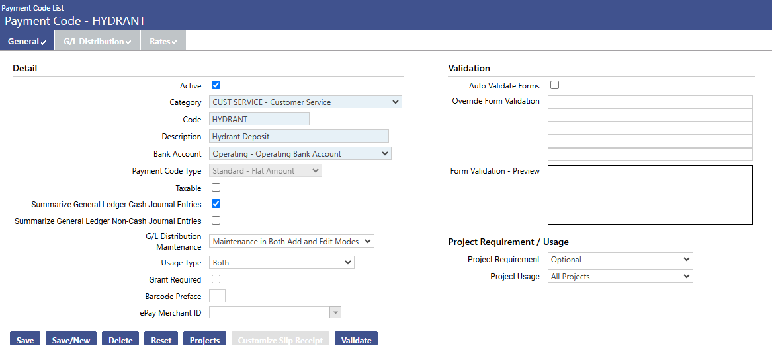Click the Validate button
Image resolution: width=772 pixels, height=350 pixels.
[356, 340]
